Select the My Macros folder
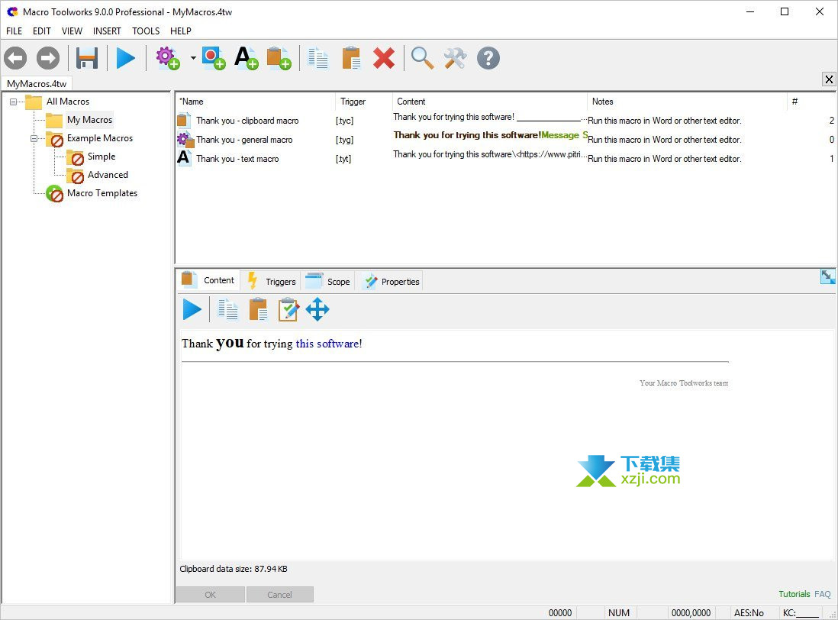The height and width of the screenshot is (620, 838). coord(89,120)
